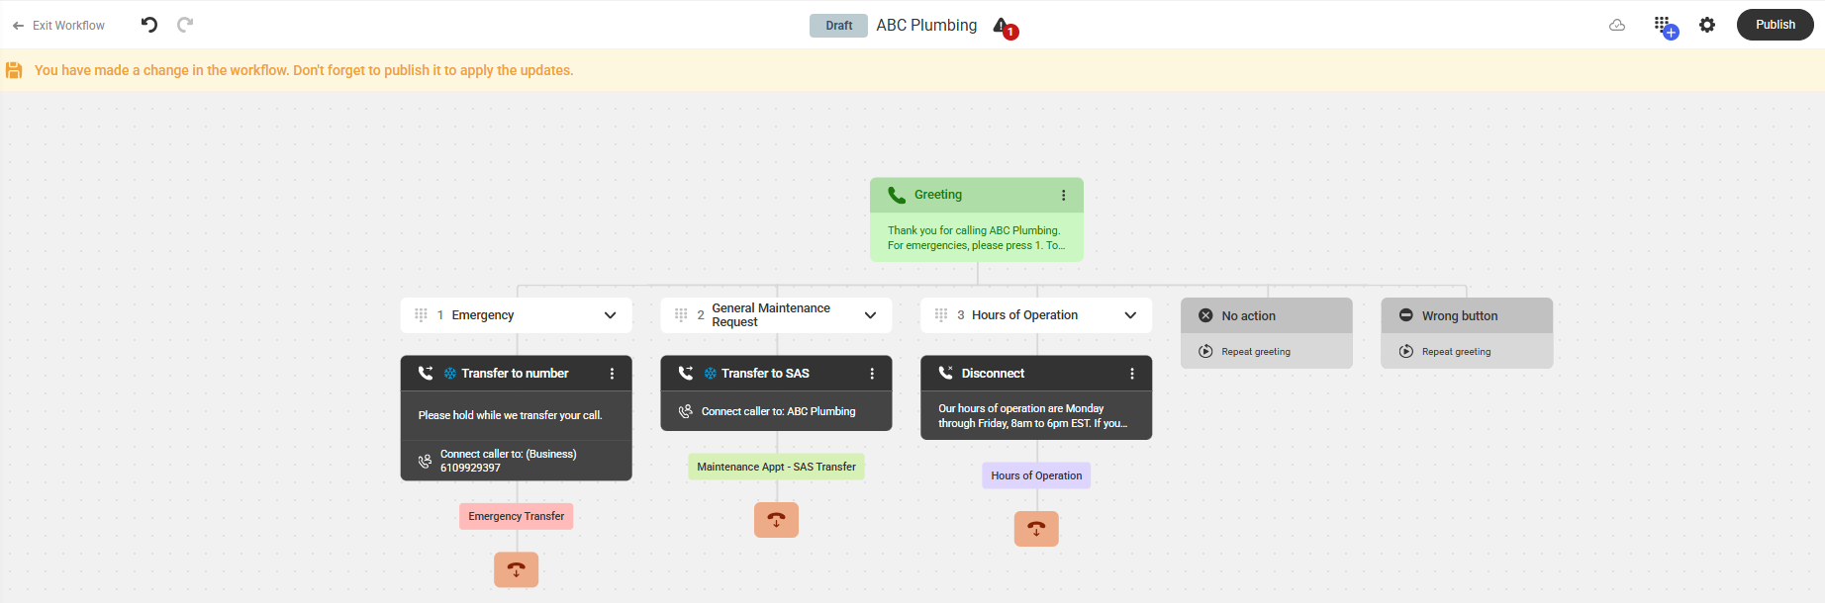Image resolution: width=1825 pixels, height=603 pixels.
Task: Expand the Emergency option dropdown
Action: (611, 315)
